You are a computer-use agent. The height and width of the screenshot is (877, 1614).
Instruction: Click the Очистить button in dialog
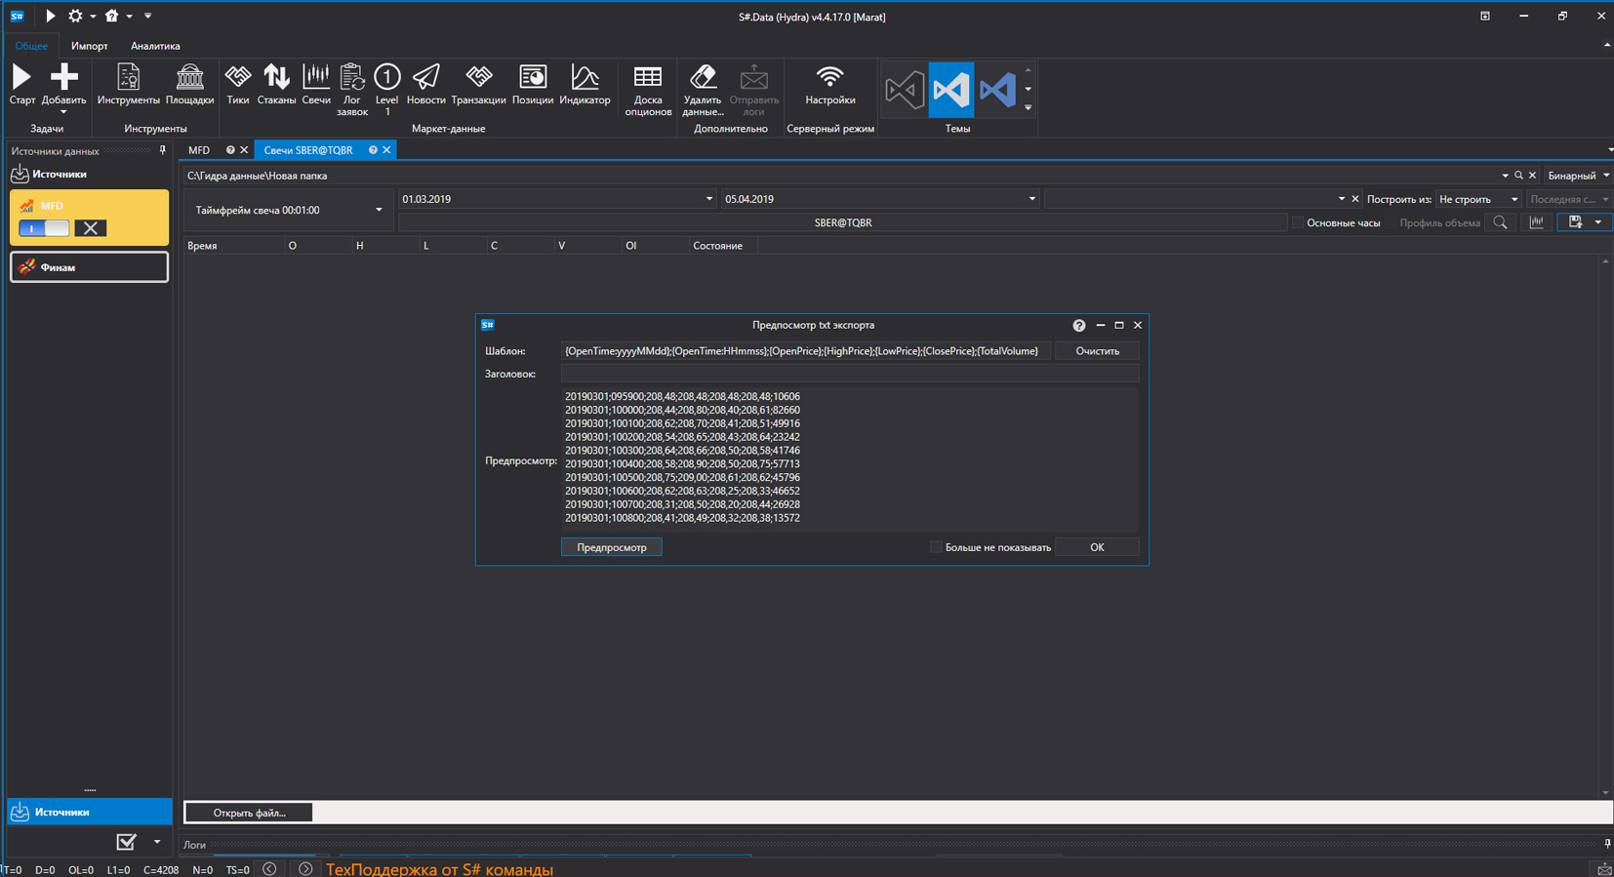[x=1097, y=351]
